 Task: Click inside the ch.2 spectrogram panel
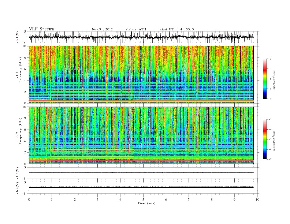pyautogui.click(x=141, y=135)
